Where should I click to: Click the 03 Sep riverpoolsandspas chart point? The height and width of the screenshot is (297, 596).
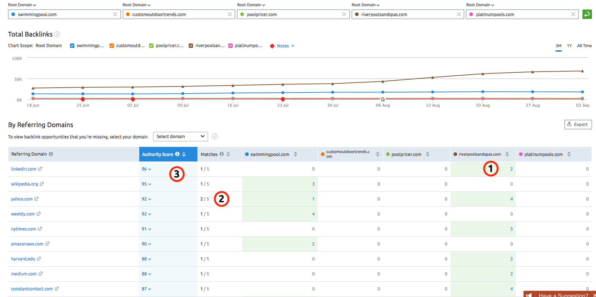pos(582,71)
